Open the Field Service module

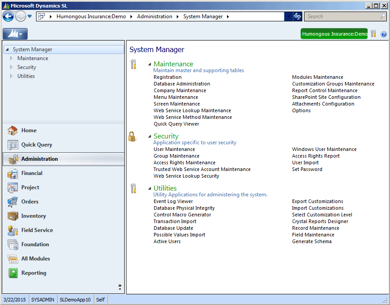[63, 230]
